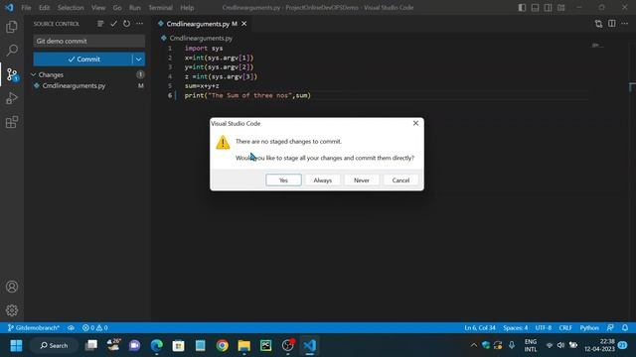Screen dimensions: 636x357
Task: Click Cancel in the dialog
Action: pos(400,180)
